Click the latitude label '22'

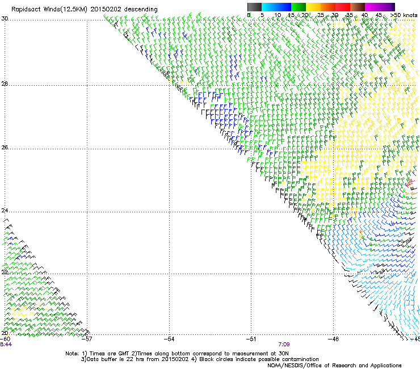[x=5, y=272]
